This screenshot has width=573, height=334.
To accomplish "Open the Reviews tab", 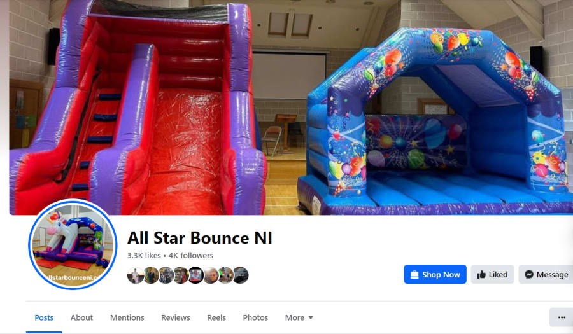I will (176, 317).
